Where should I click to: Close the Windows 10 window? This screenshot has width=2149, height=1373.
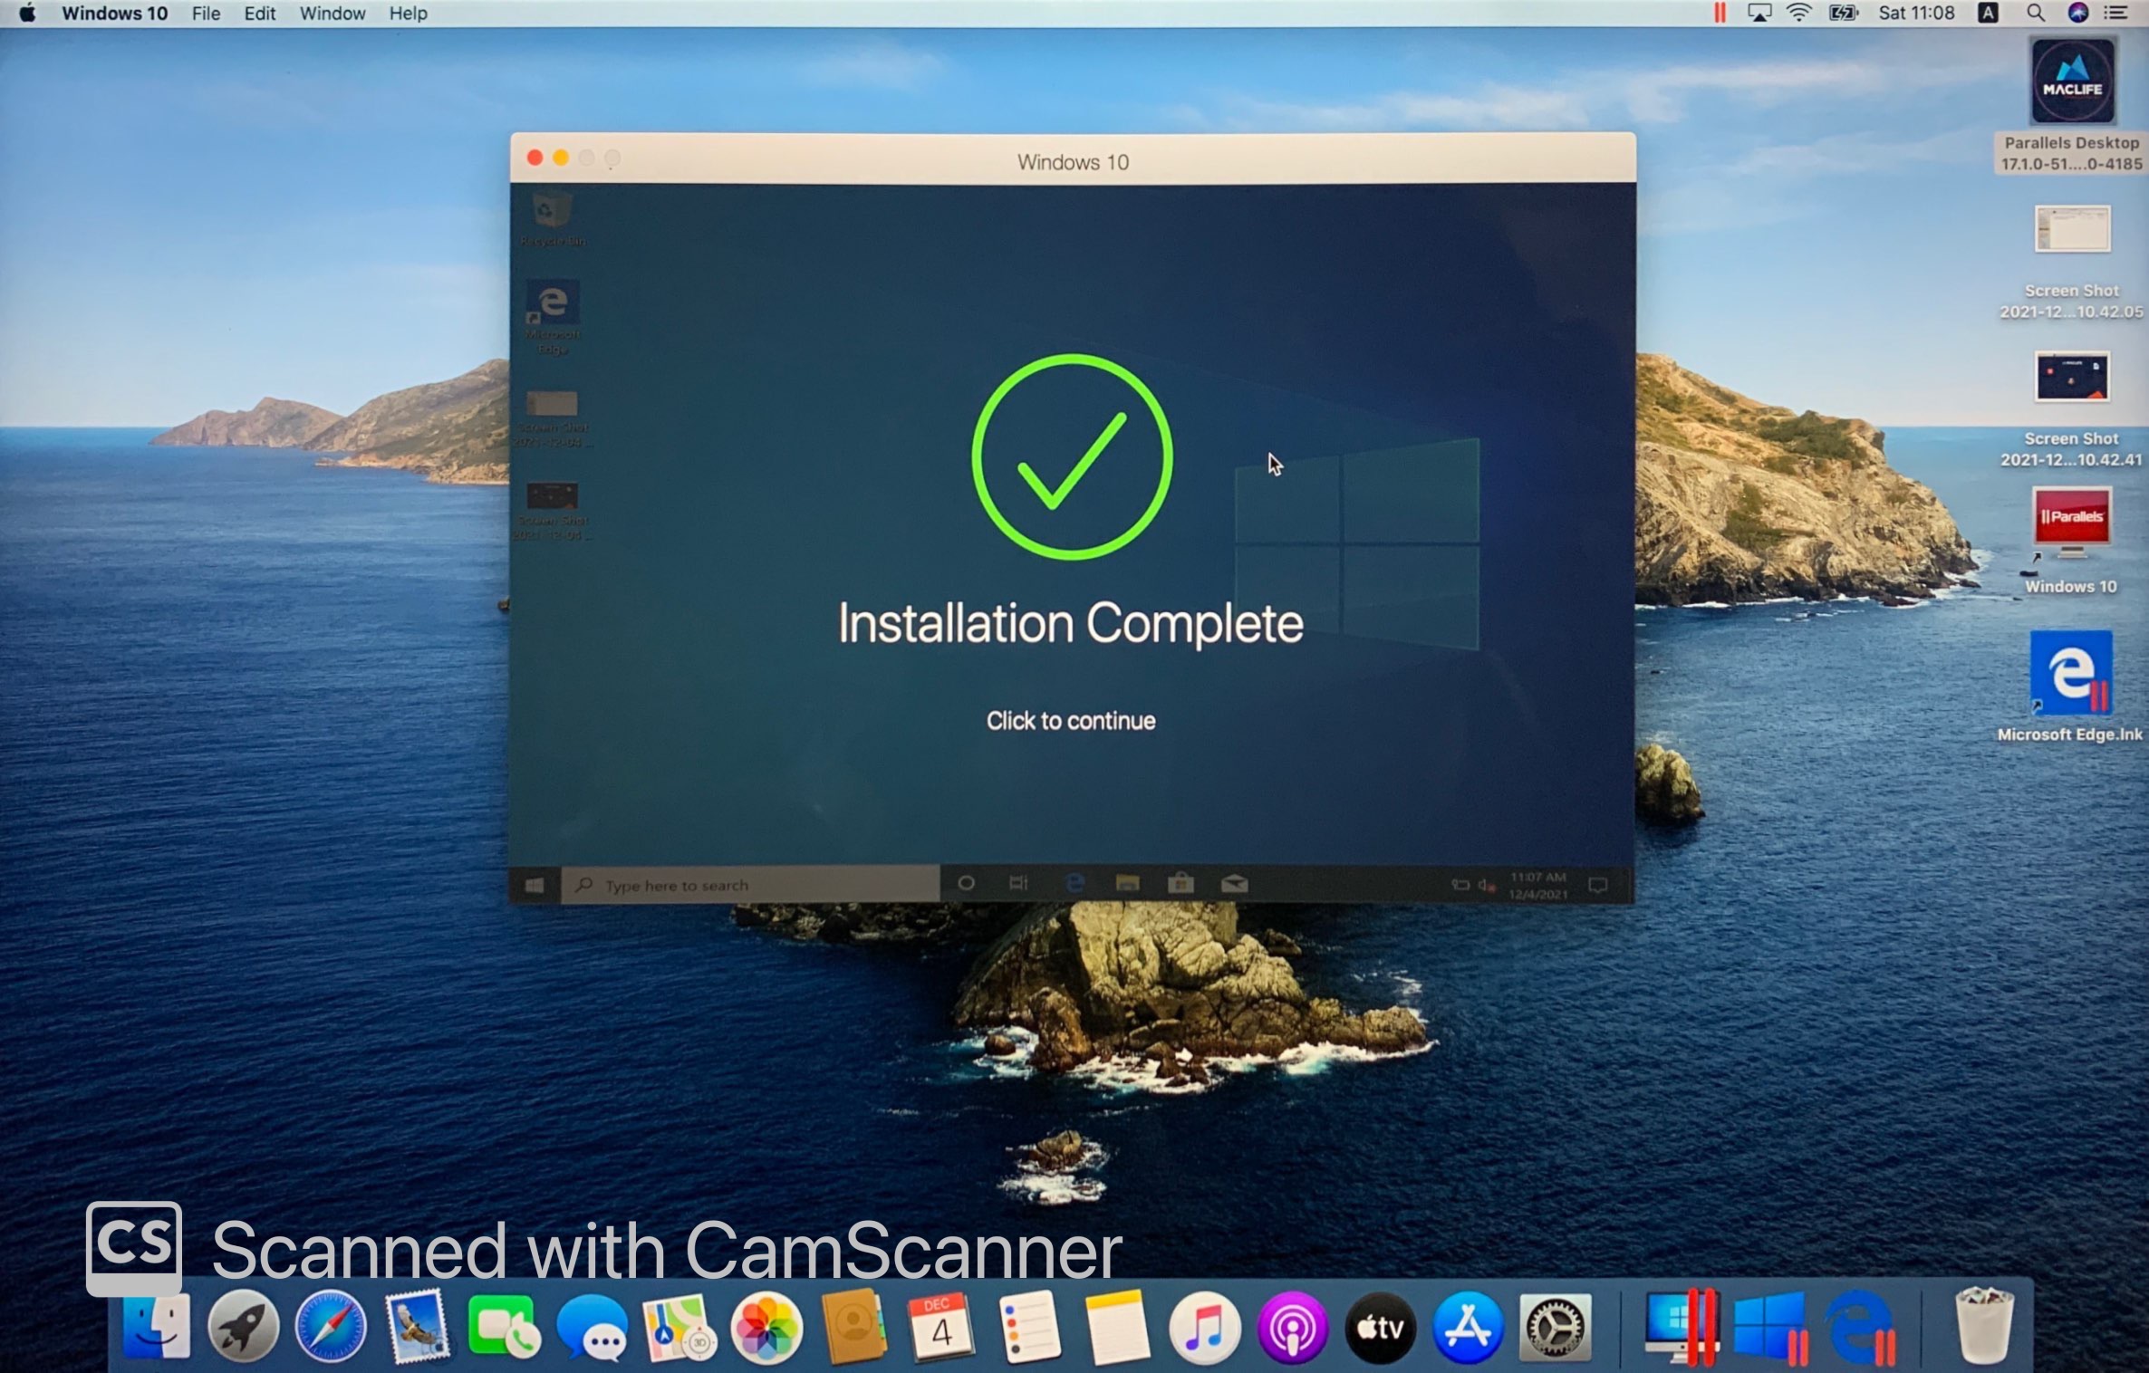point(535,158)
